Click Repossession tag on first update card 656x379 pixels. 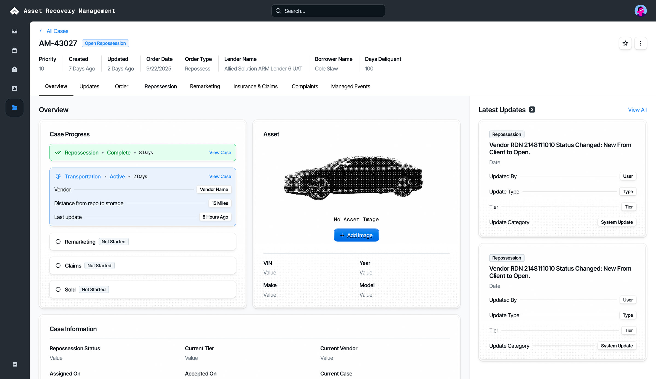pos(507,134)
